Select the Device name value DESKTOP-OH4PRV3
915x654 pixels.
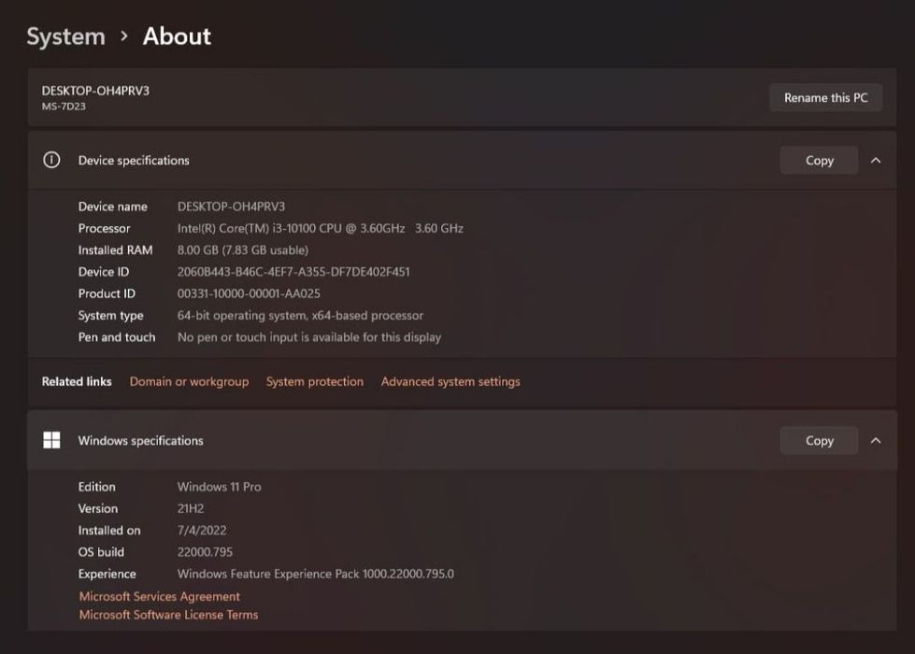click(231, 206)
